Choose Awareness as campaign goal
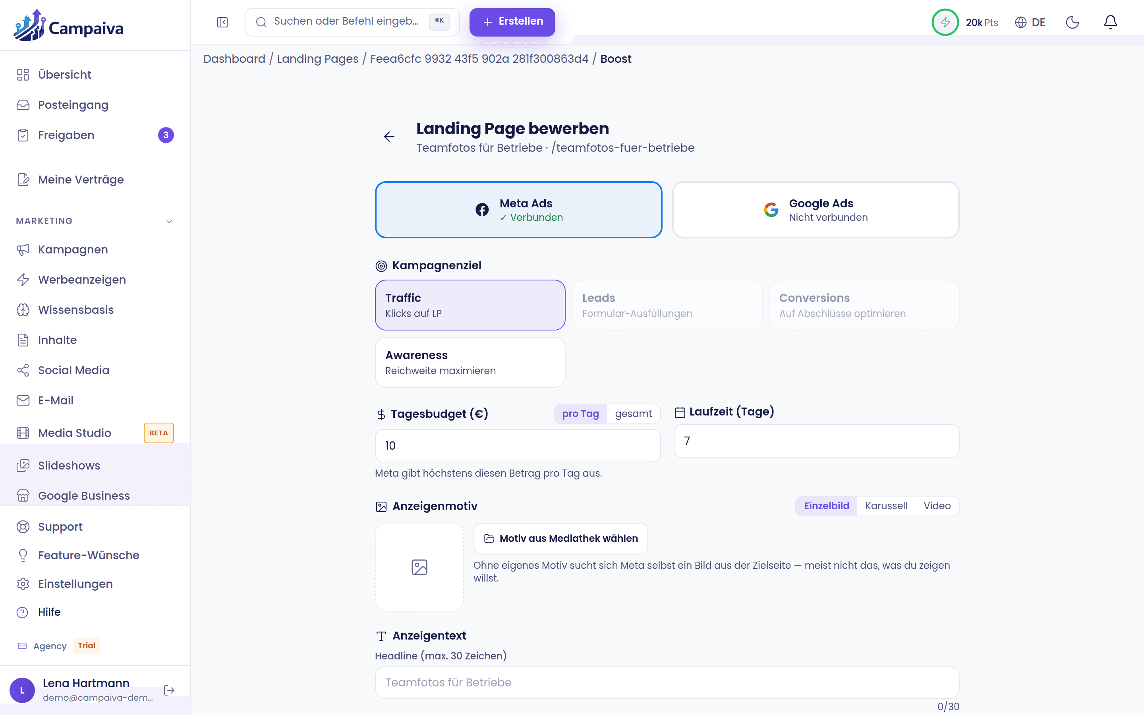1144x715 pixels. tap(470, 362)
